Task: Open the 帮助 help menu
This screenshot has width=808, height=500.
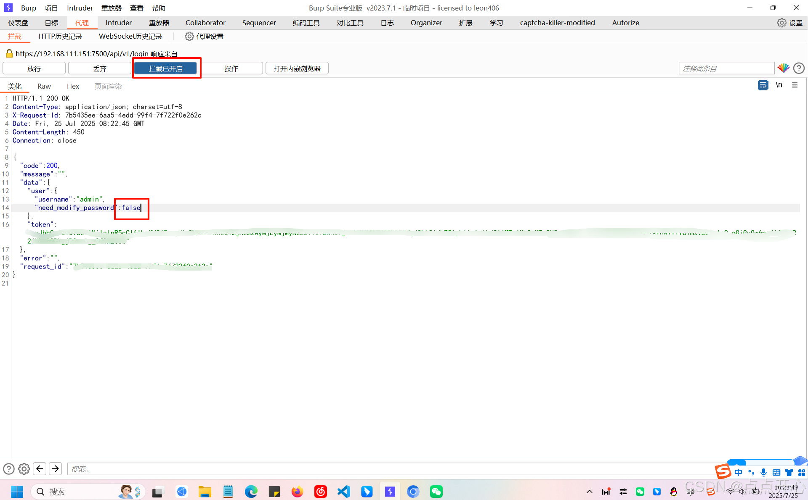Action: (x=159, y=8)
